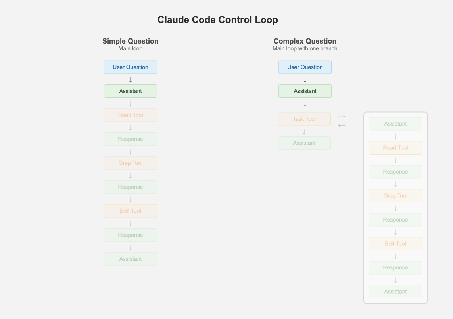The height and width of the screenshot is (319, 453).
Task: Click the User Question box under Simple Question
Action: (x=131, y=67)
